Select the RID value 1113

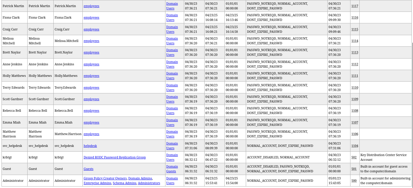point(355,52)
